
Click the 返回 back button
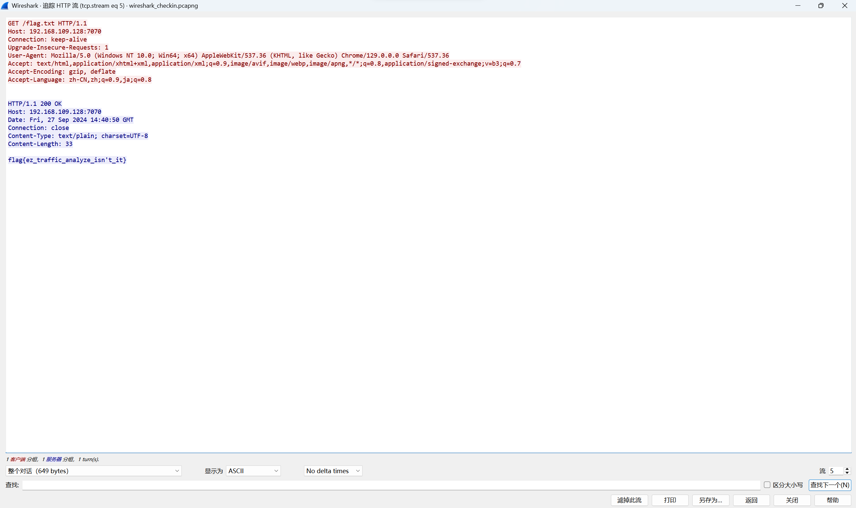pos(751,500)
